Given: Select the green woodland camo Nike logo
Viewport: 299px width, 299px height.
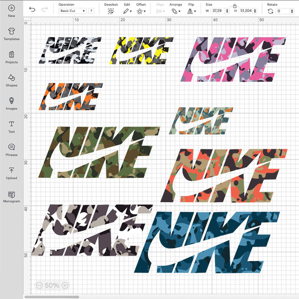Looking at the screenshot, I should point(99,152).
